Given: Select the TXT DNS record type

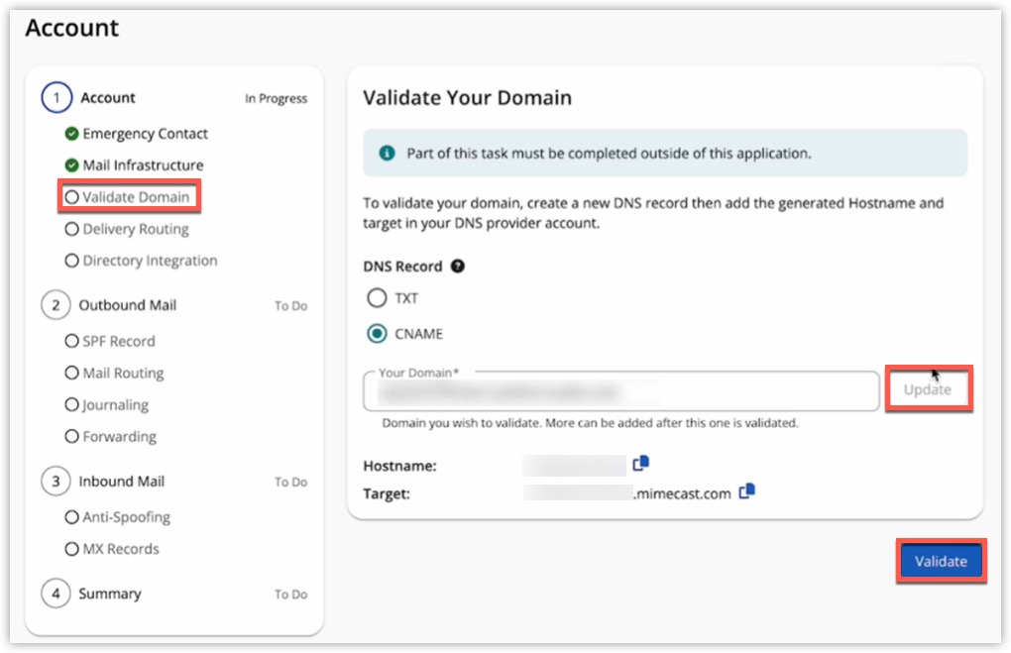Looking at the screenshot, I should click(x=377, y=297).
